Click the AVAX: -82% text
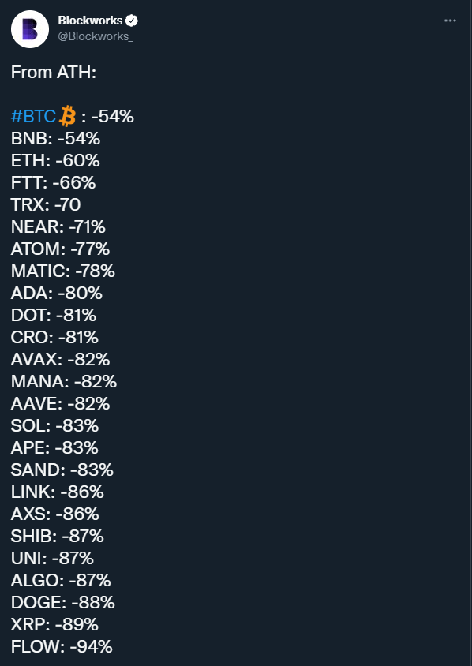The width and height of the screenshot is (472, 666). [x=60, y=359]
